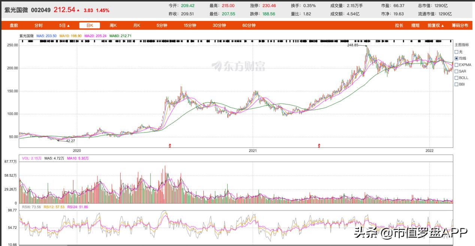Click the 跌停 value 188.56

point(268,13)
